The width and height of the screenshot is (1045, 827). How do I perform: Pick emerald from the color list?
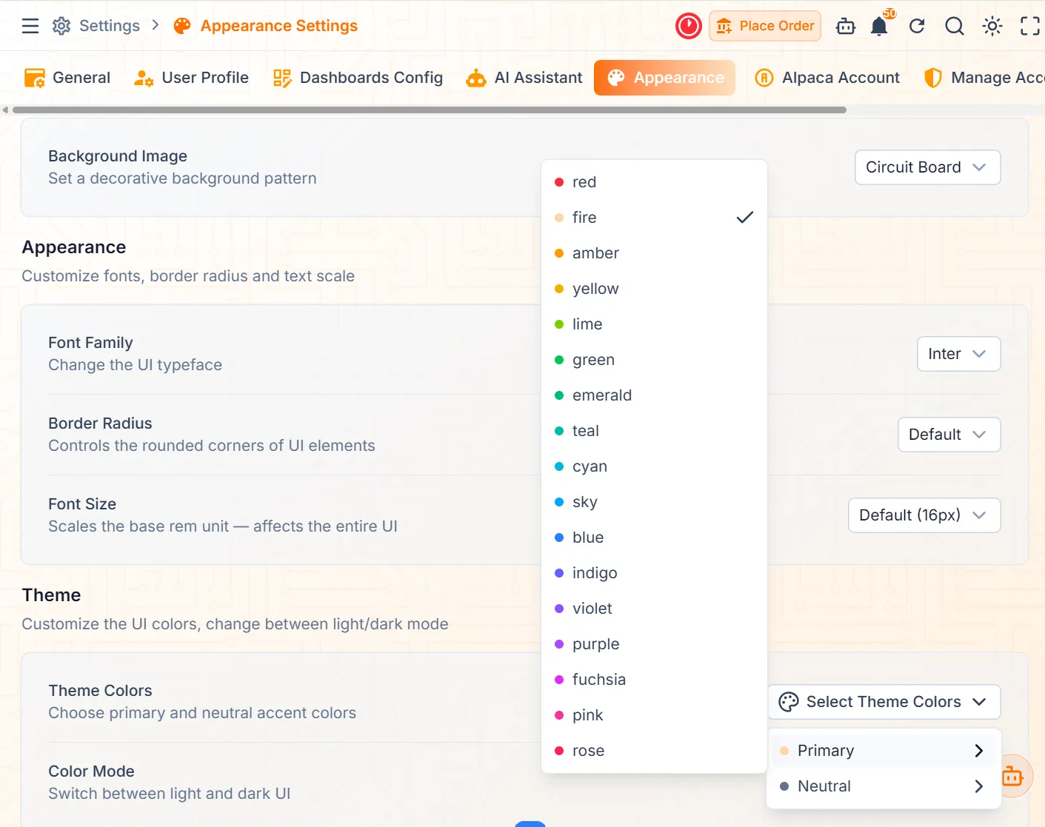(x=654, y=395)
